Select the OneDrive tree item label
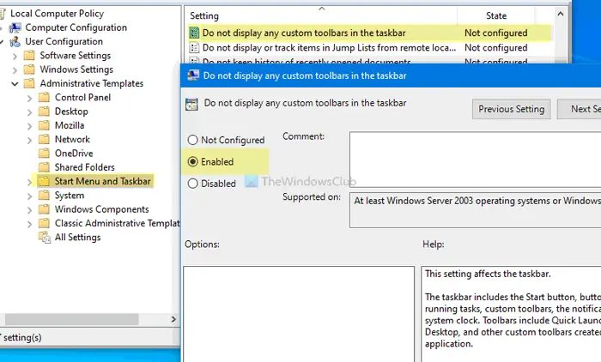The height and width of the screenshot is (362, 601). (74, 154)
